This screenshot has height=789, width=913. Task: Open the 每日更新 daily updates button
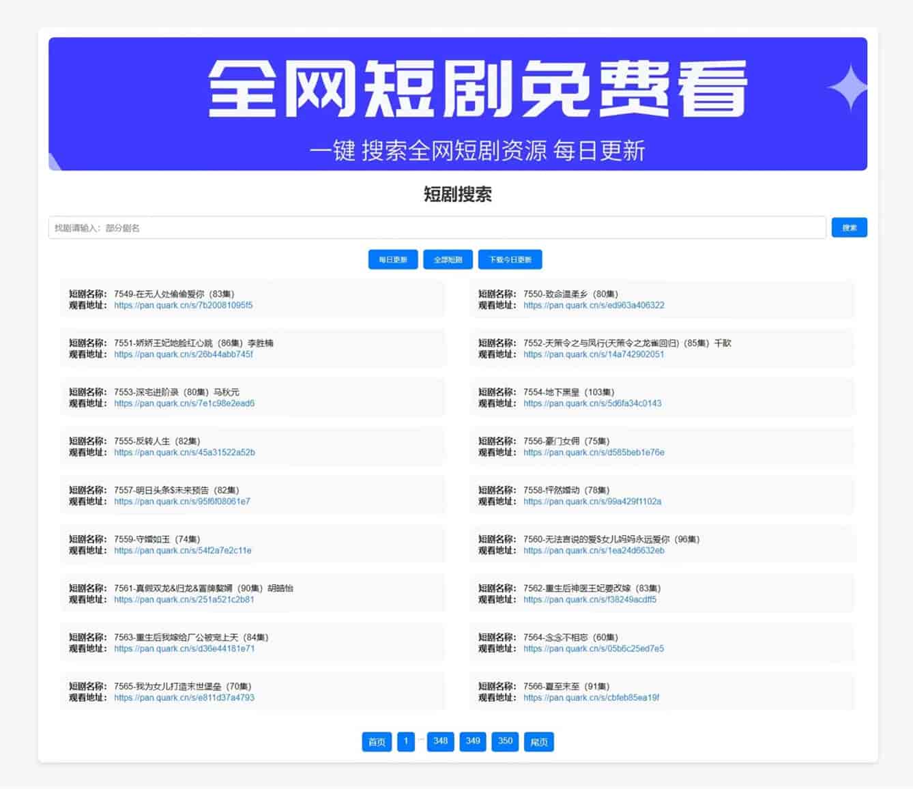click(393, 260)
